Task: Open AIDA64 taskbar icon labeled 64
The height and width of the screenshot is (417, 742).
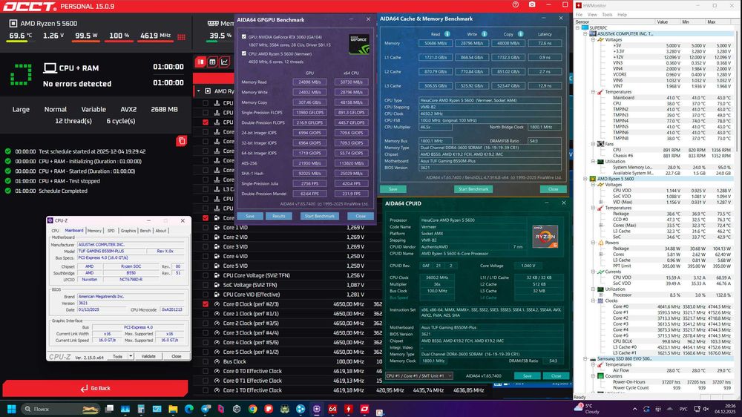Action: coord(332,409)
